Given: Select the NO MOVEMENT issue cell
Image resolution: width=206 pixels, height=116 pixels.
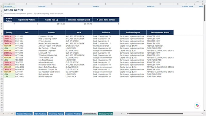Looking at the screenshot, I should tap(72, 72).
